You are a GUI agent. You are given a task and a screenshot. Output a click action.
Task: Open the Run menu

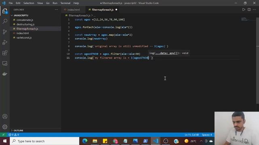pos(55,3)
